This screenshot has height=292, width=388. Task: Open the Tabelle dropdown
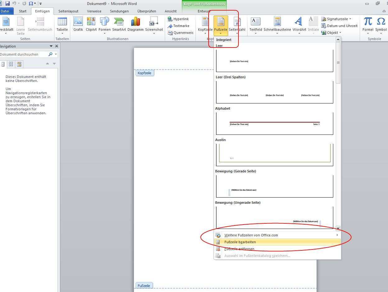click(x=62, y=25)
